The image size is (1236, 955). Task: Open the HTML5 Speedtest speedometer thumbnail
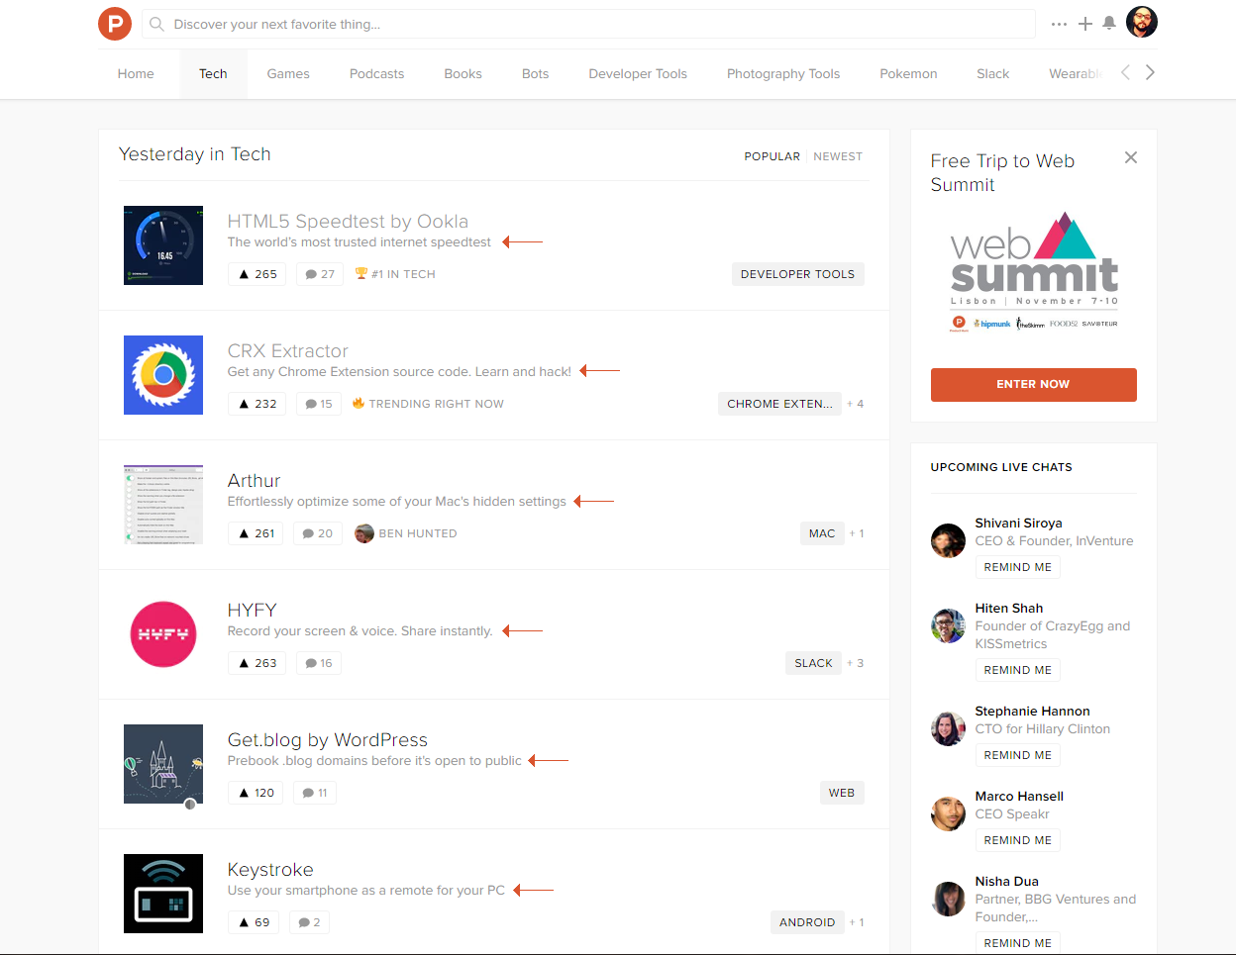coord(163,245)
